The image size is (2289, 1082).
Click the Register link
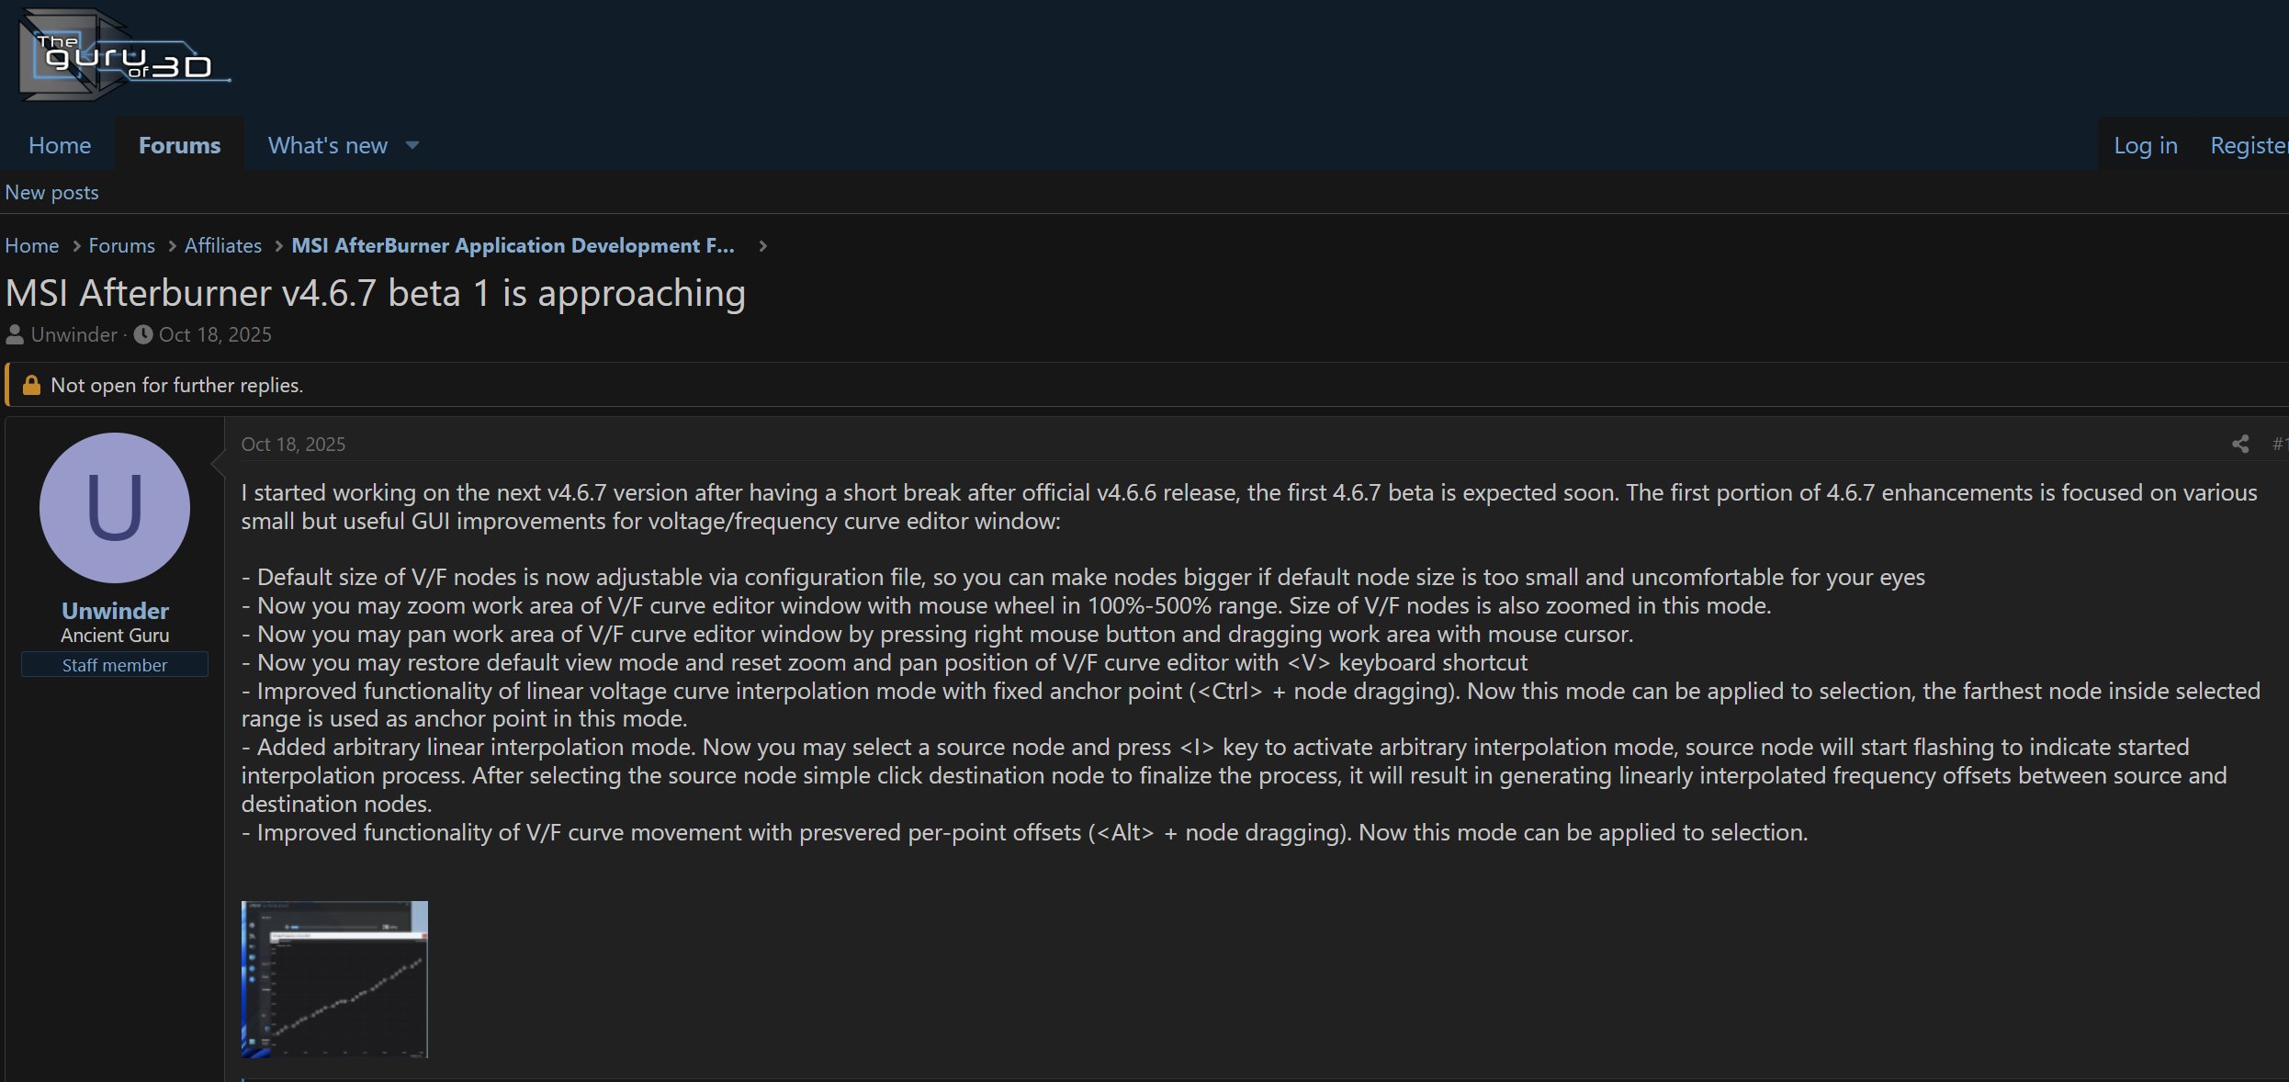(x=2248, y=145)
